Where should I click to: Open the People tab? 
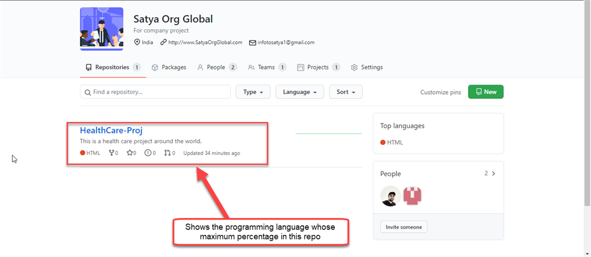[217, 67]
